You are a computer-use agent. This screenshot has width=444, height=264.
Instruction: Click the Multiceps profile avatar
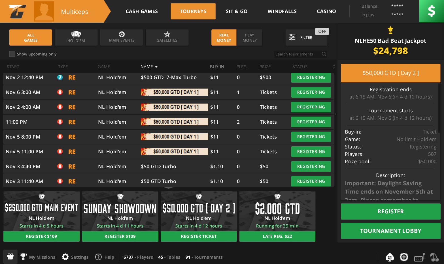pos(44,11)
